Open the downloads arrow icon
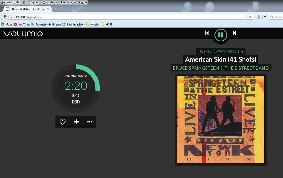283x178 pixels. coord(259,17)
